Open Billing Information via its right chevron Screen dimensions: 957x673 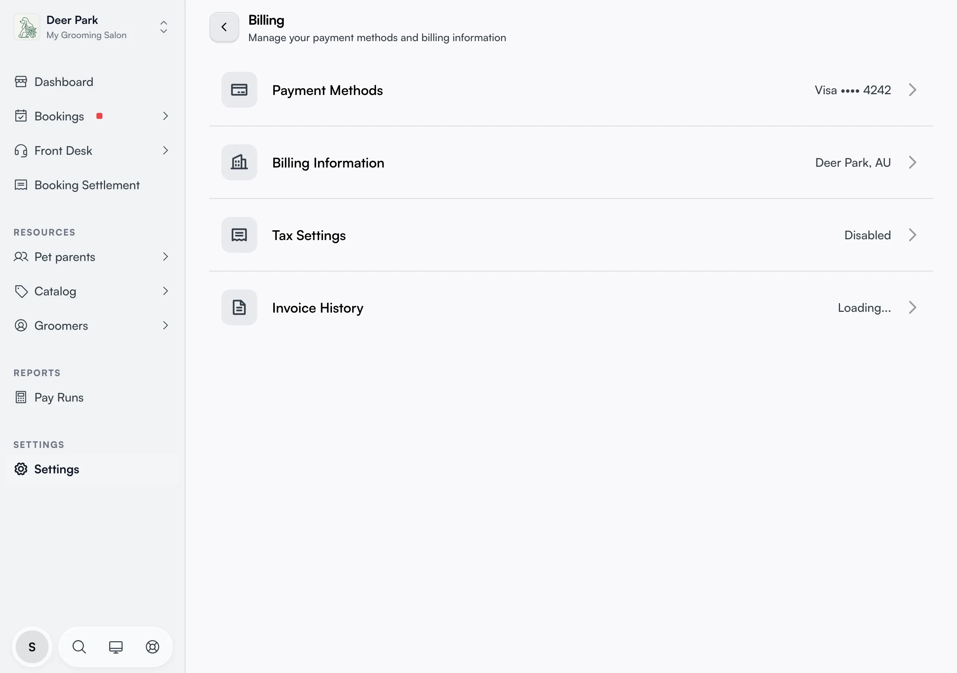click(913, 162)
